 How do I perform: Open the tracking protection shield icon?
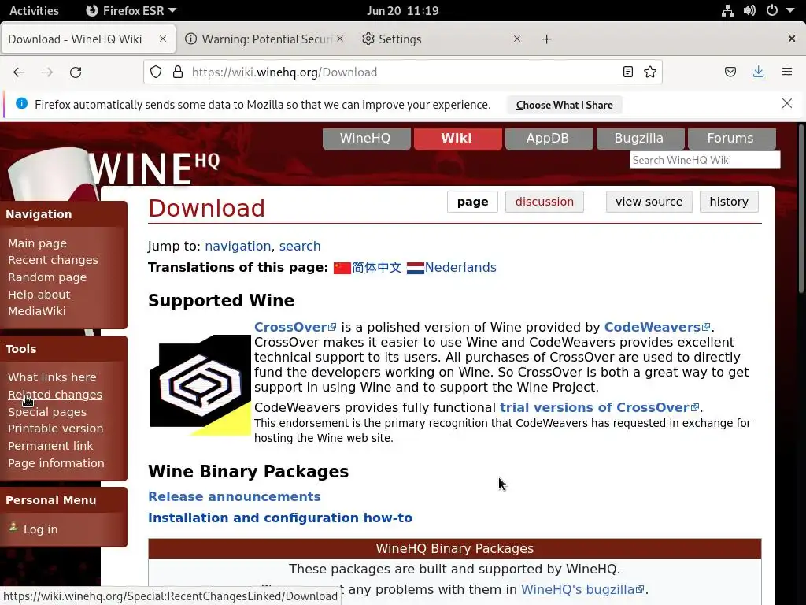156,72
